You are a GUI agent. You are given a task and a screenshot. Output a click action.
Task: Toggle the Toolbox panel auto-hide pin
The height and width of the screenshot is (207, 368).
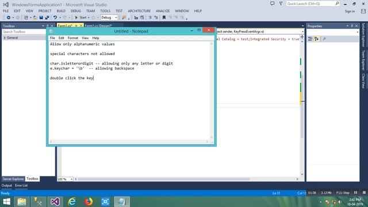tap(47, 26)
